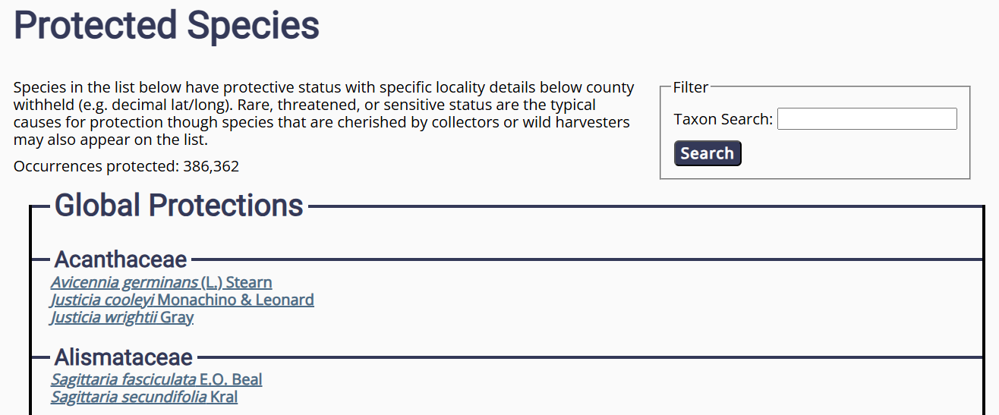Open the Sagittaria fasciculata species link

(124, 379)
